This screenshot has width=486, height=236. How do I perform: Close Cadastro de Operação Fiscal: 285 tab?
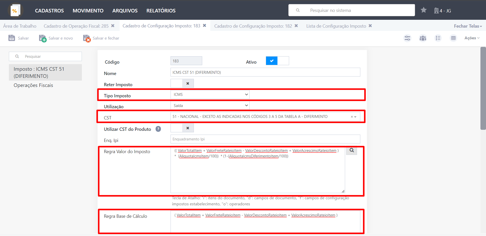point(113,26)
